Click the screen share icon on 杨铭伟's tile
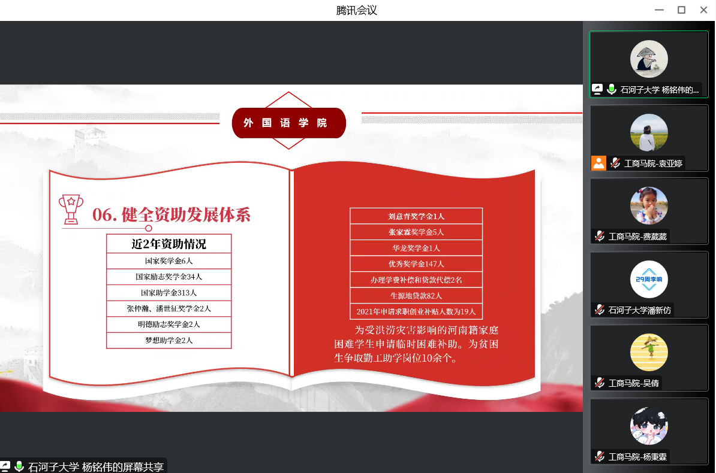Viewport: 716px width, 473px height. 597,89
